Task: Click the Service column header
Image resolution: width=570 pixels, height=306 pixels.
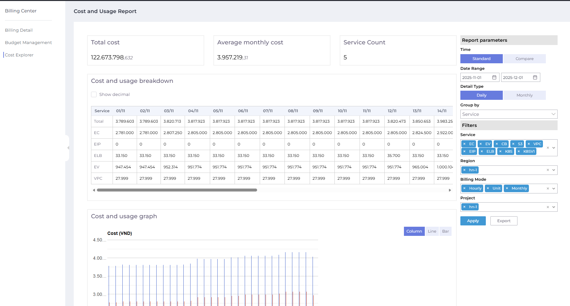Action: point(102,111)
